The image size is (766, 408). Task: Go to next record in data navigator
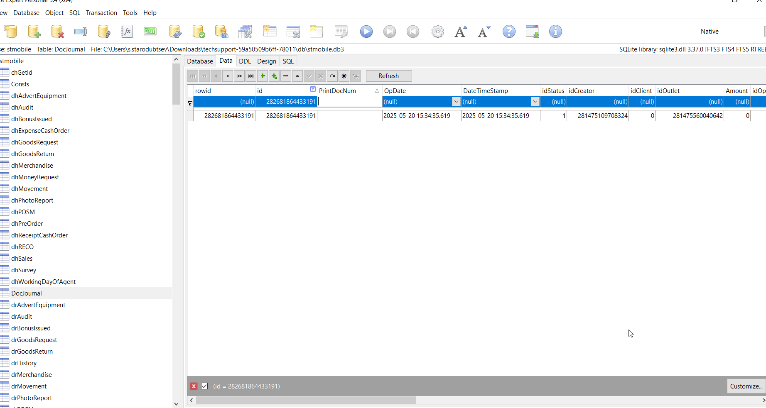click(x=228, y=76)
